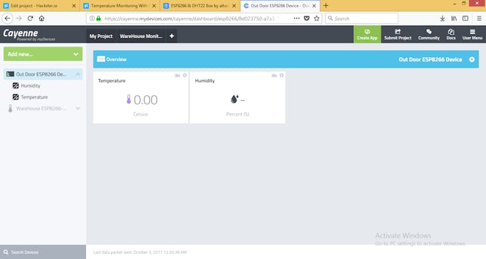Open browser downloads

(443, 18)
